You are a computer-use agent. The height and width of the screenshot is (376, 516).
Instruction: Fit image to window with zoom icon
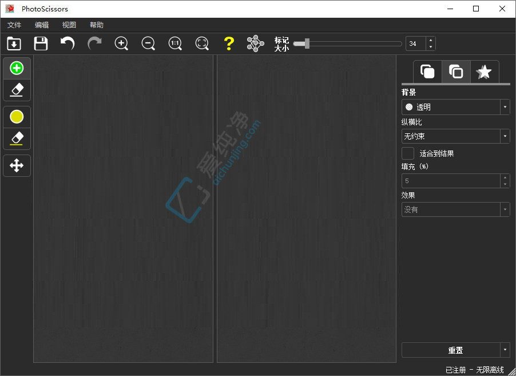(202, 43)
